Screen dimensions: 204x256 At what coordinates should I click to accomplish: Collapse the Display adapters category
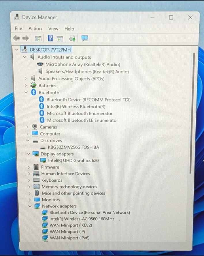coord(28,154)
